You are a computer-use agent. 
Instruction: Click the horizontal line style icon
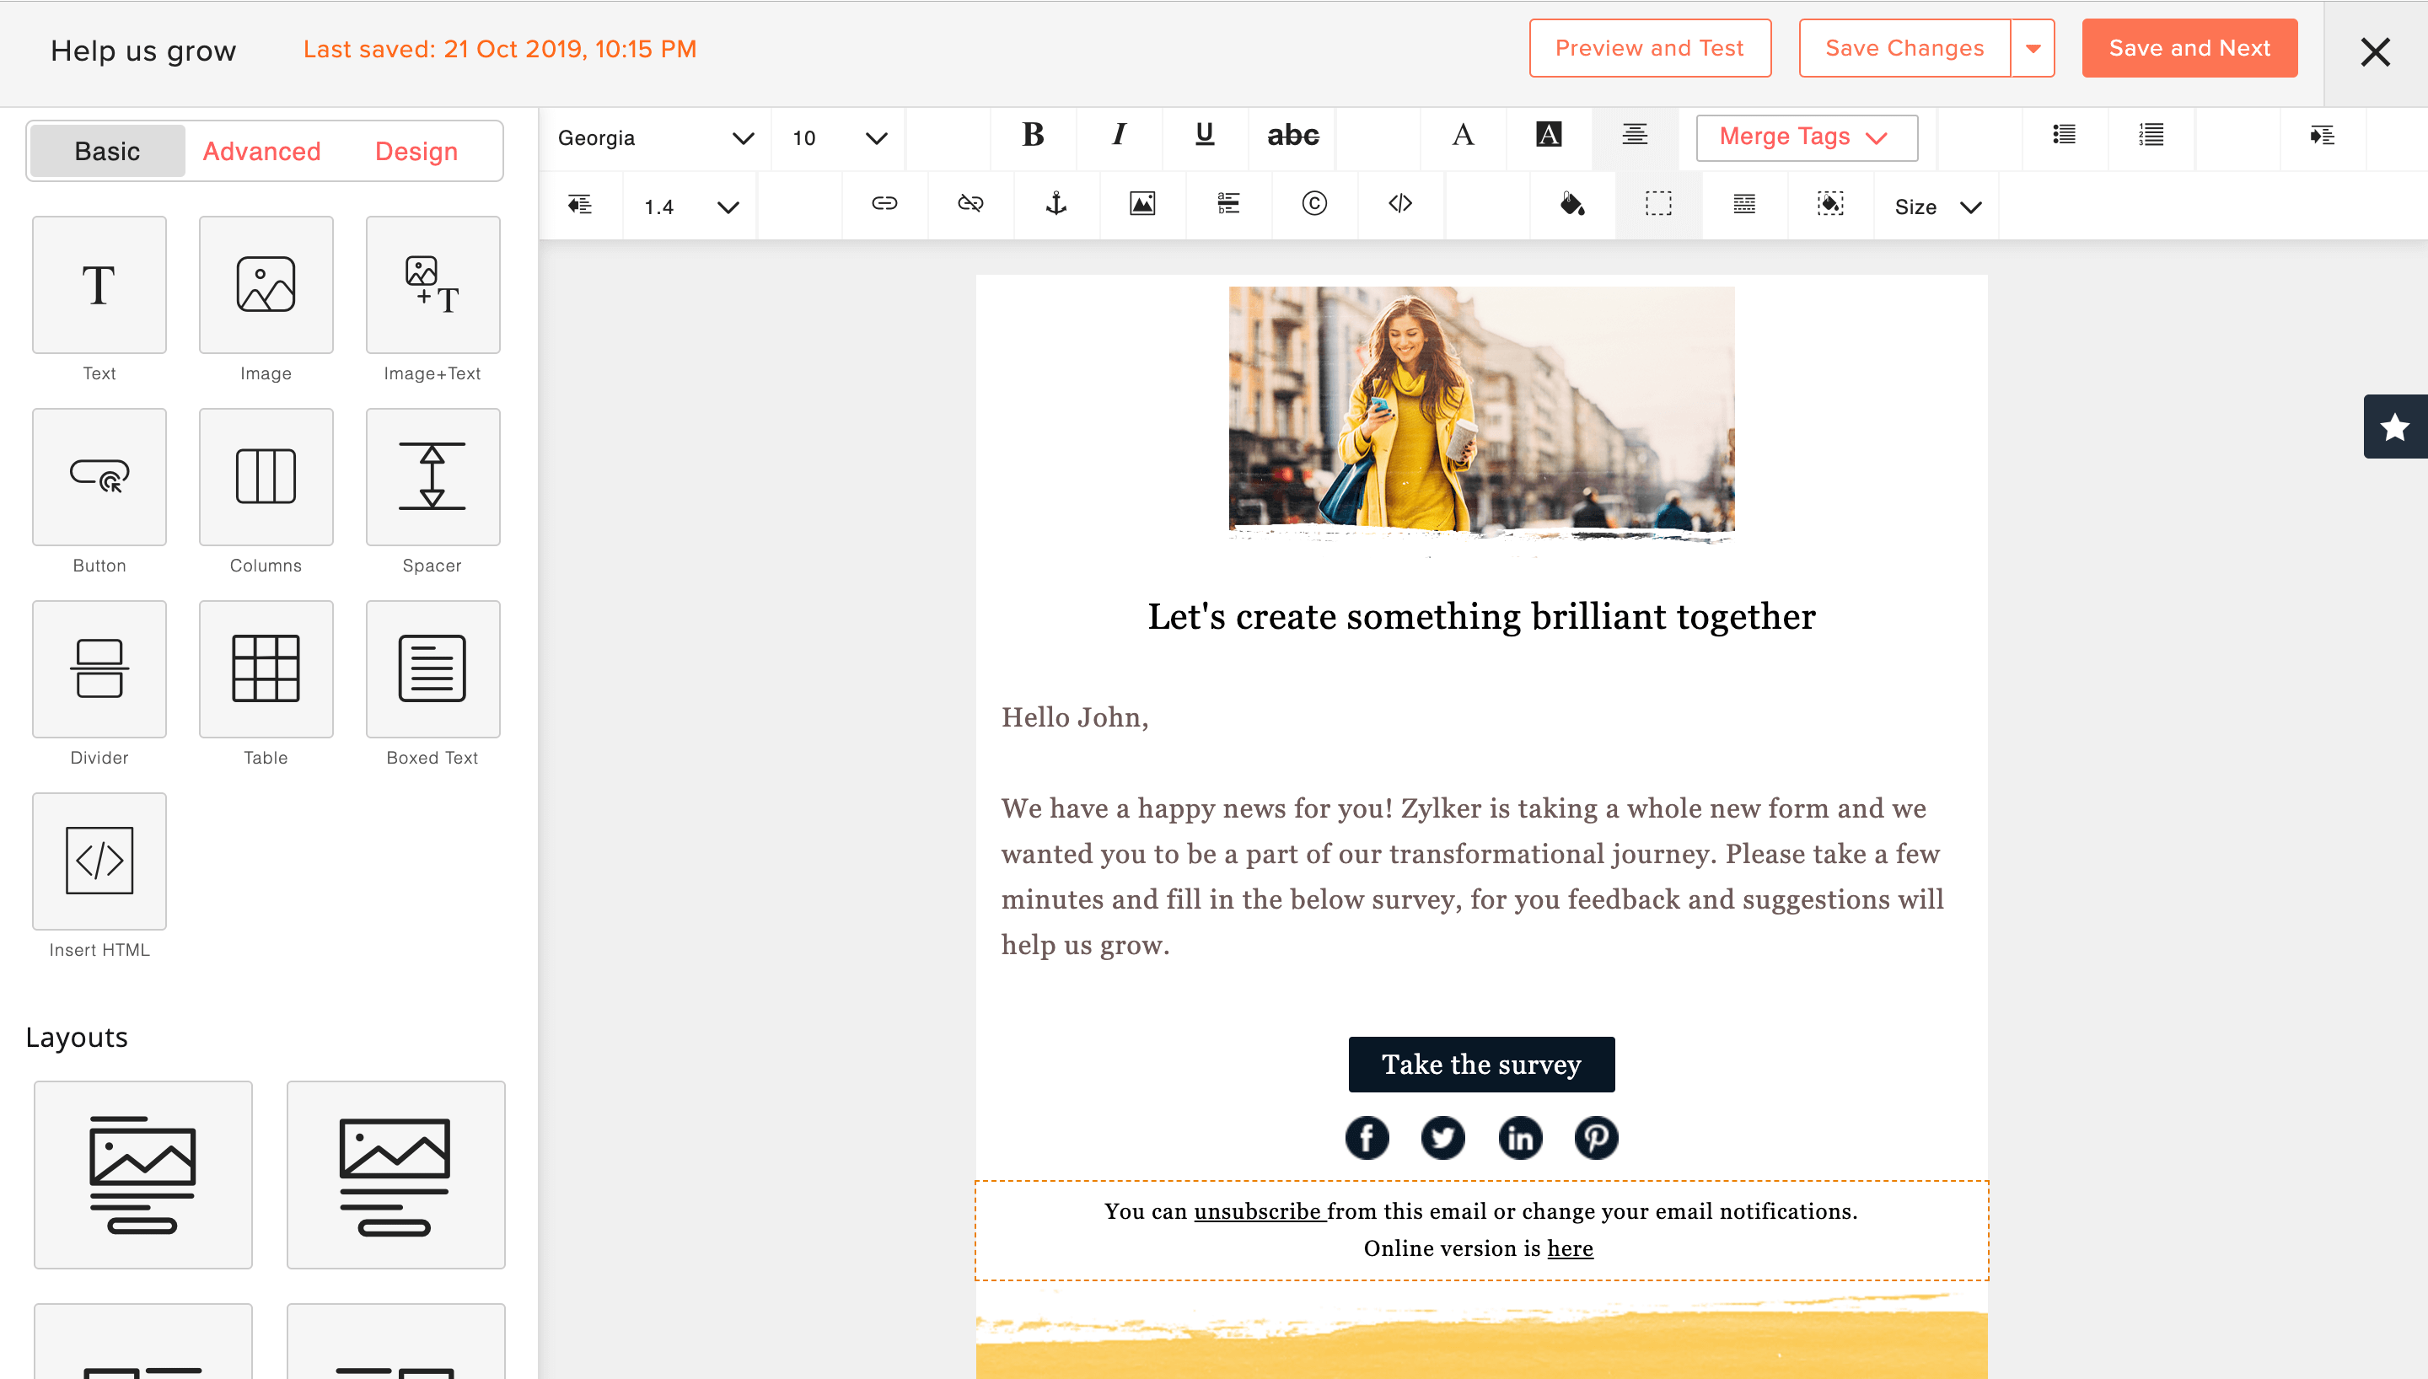[x=1744, y=204]
